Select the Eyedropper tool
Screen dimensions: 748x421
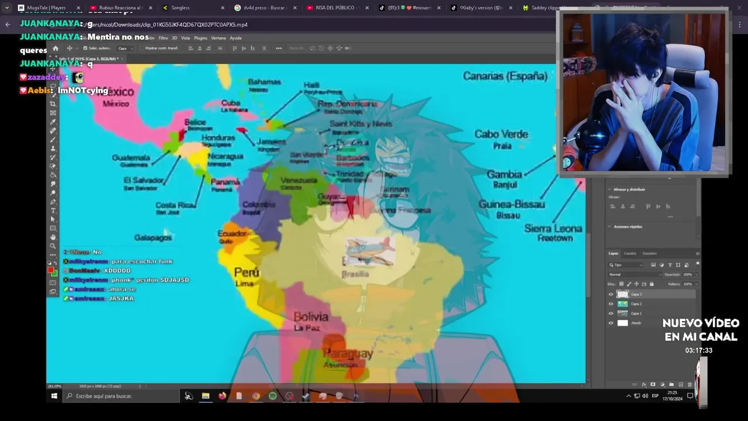(x=53, y=122)
